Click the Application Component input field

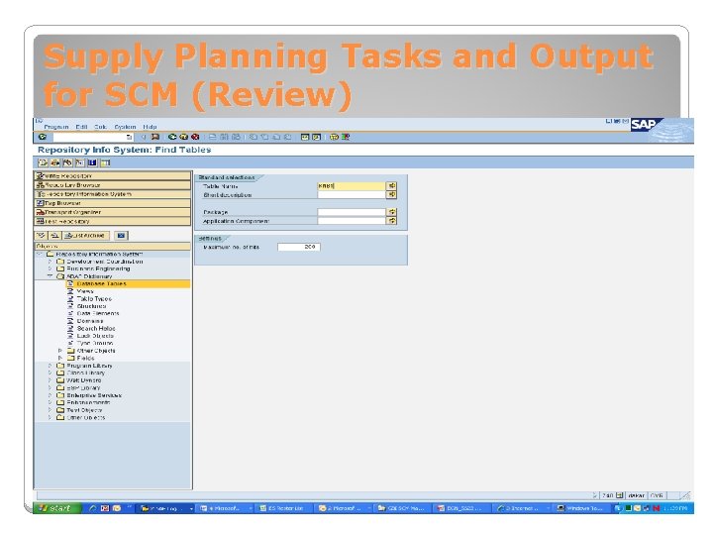pos(352,221)
